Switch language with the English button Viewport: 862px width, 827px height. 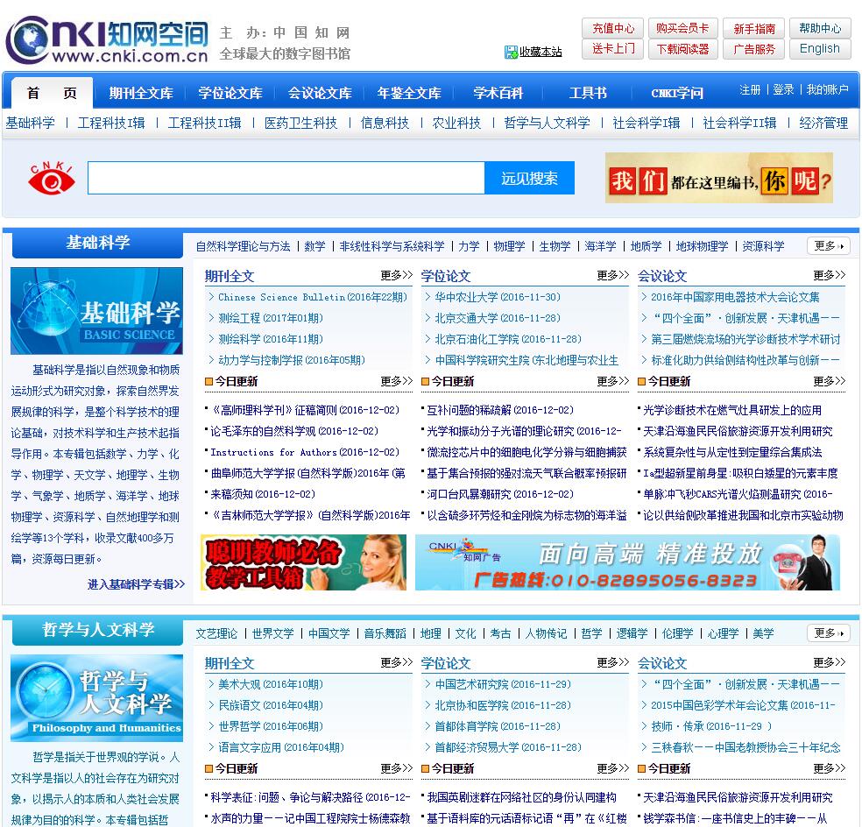pyautogui.click(x=820, y=49)
